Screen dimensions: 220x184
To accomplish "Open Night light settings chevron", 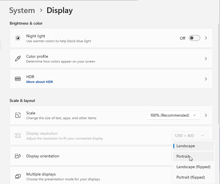I will [206, 38].
